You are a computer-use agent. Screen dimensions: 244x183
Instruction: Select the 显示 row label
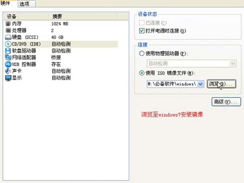pos(17,78)
